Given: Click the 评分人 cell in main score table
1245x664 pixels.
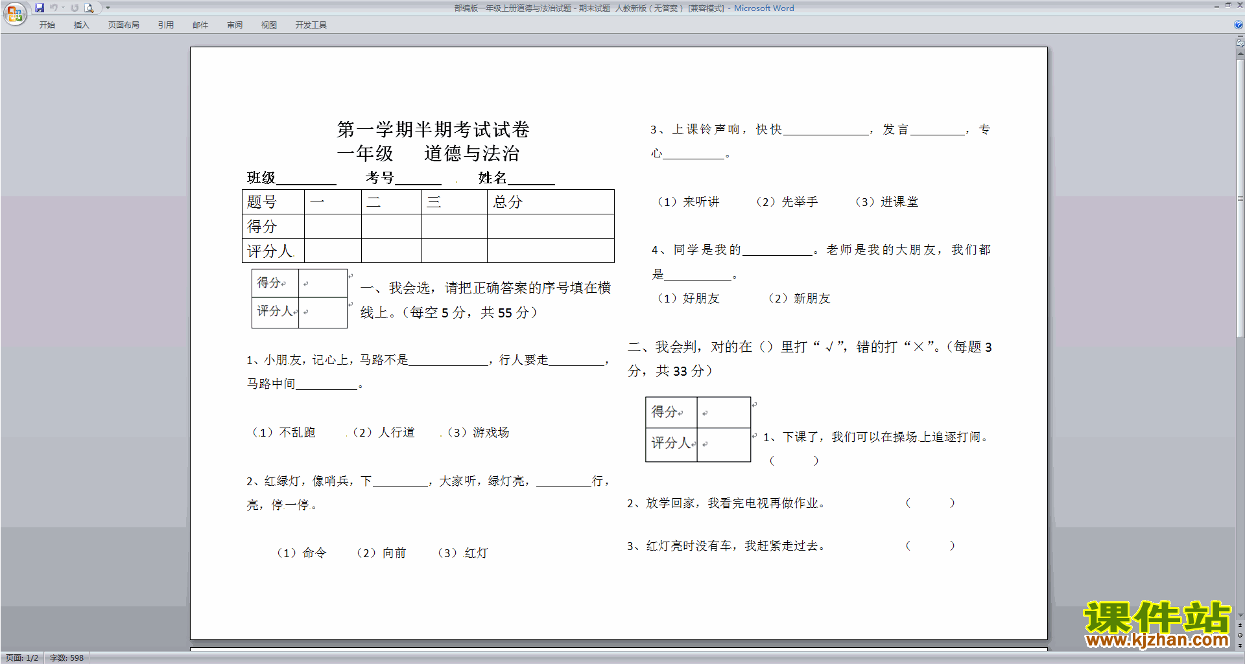Looking at the screenshot, I should point(273,251).
